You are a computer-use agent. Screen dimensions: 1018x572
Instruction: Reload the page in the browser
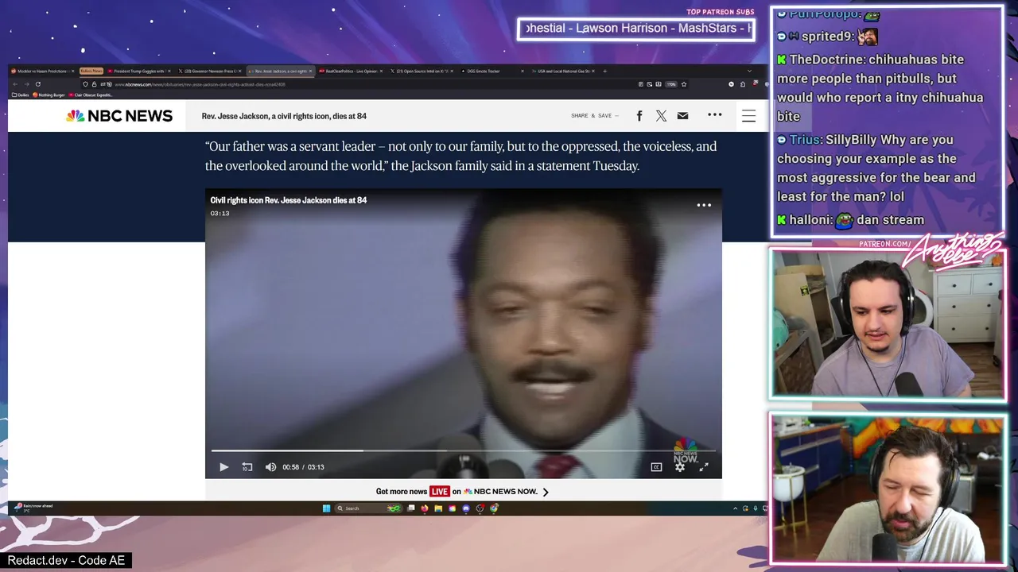[x=37, y=84]
